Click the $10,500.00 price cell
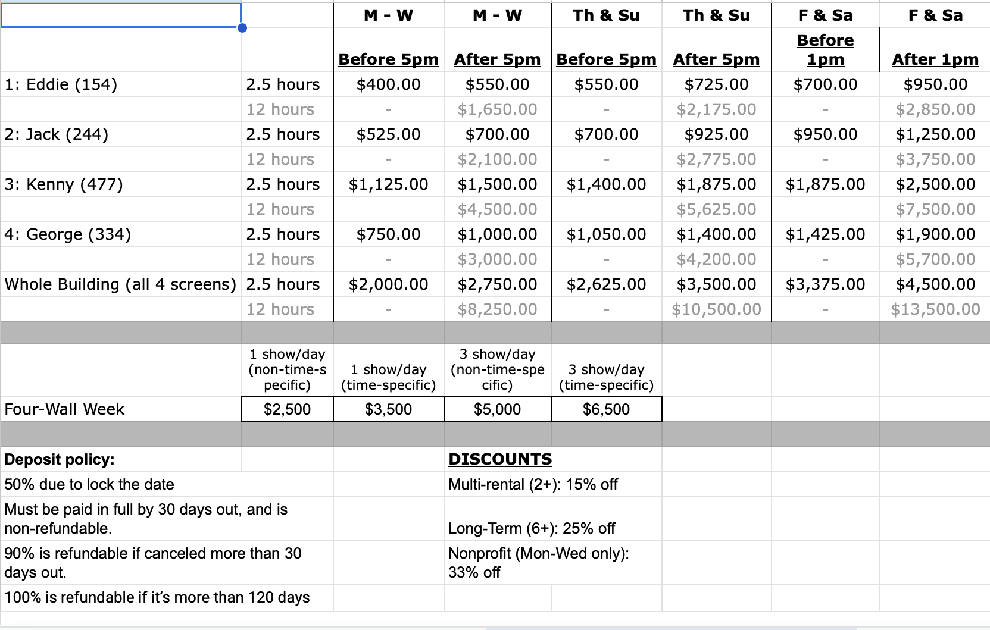 [x=716, y=309]
